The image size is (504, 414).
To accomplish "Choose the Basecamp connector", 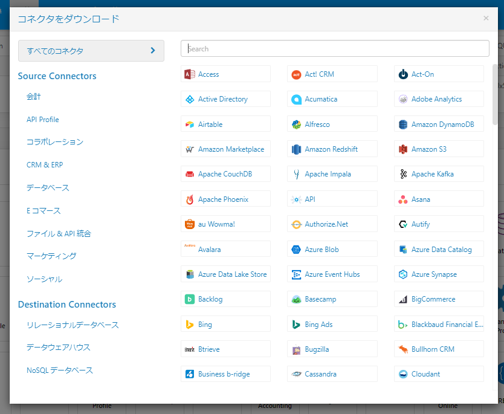I will pos(332,299).
